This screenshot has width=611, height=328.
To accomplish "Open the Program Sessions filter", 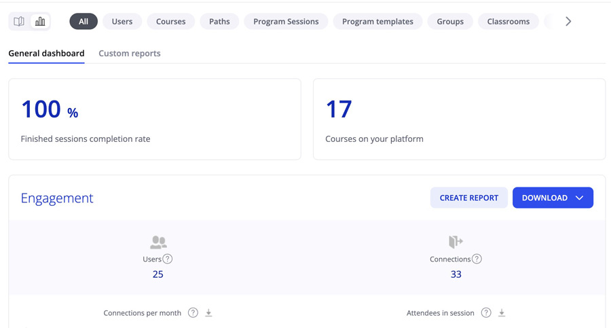I will click(286, 22).
